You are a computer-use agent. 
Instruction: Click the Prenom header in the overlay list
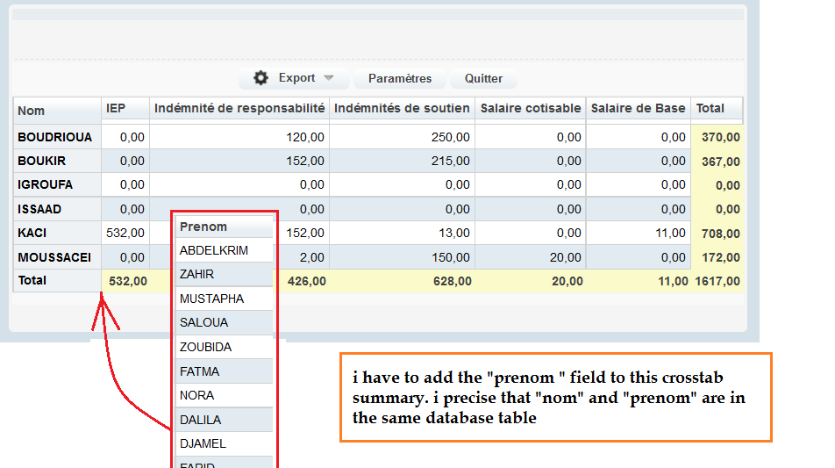203,227
